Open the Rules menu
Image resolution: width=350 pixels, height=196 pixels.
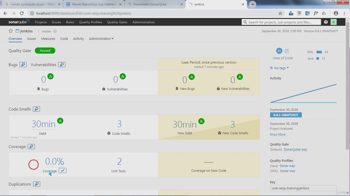tap(70, 22)
